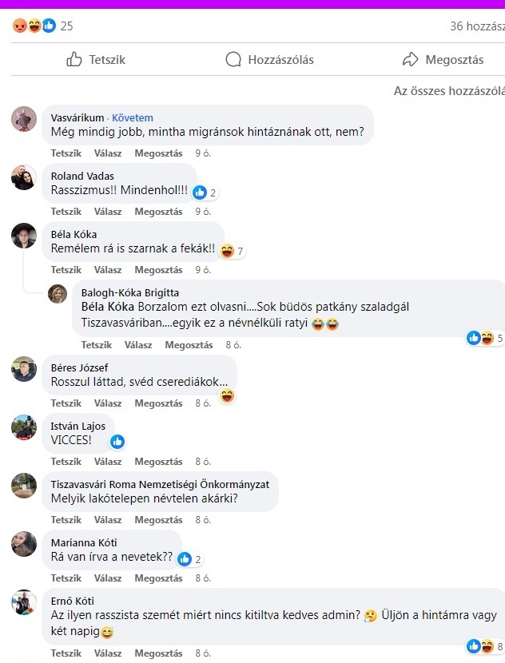
Task: Click the thumbs-up Tetszik icon on the post
Action: (x=74, y=59)
